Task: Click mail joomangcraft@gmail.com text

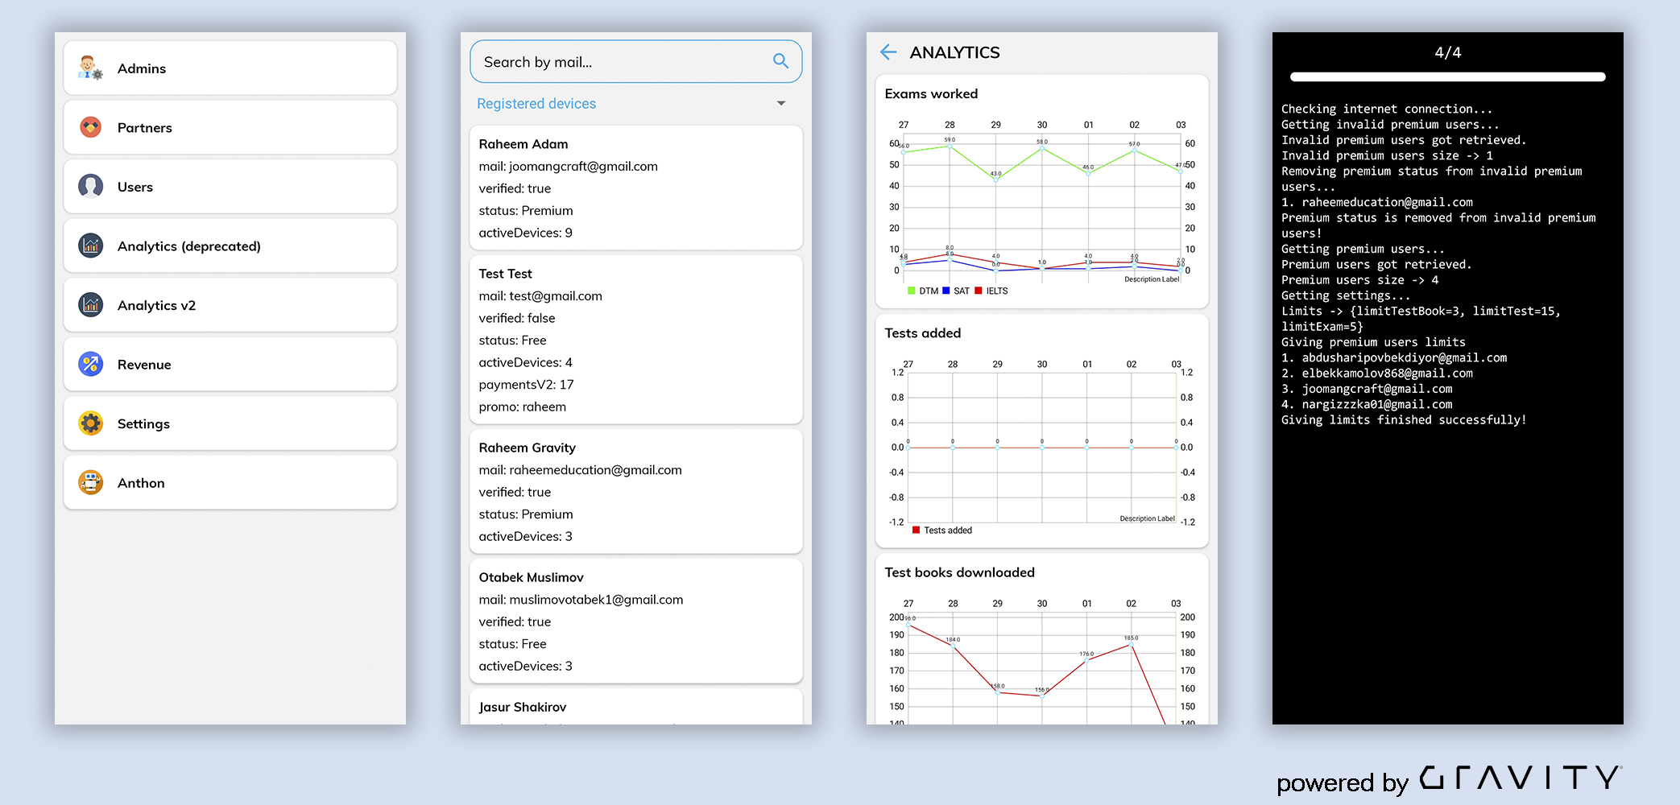Action: (x=569, y=166)
